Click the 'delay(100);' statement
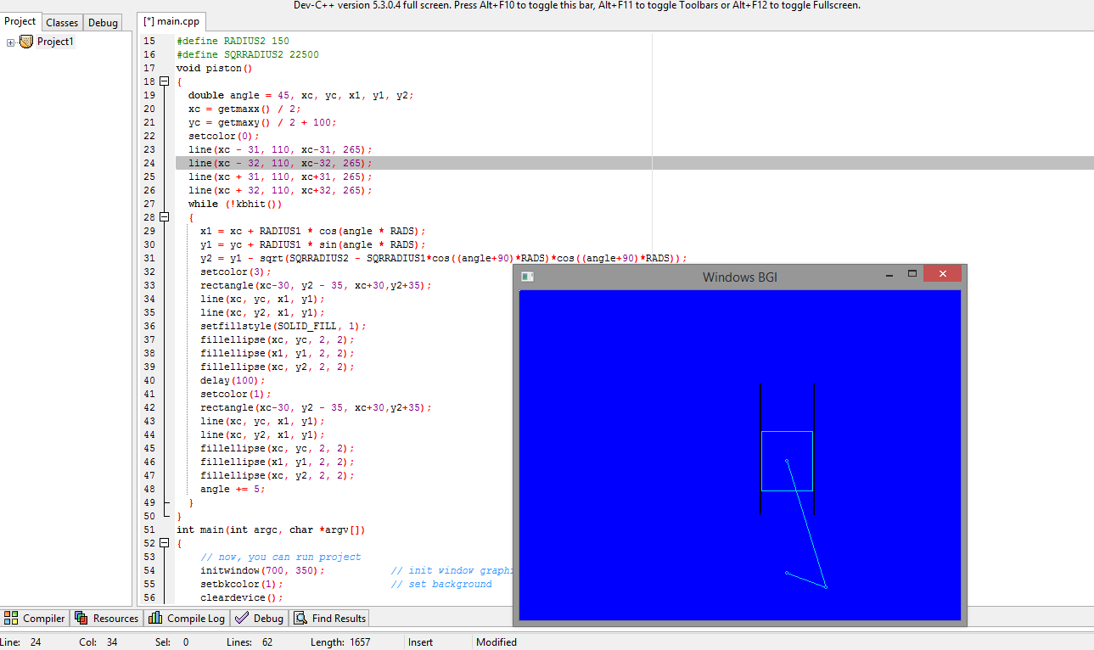 coord(233,380)
